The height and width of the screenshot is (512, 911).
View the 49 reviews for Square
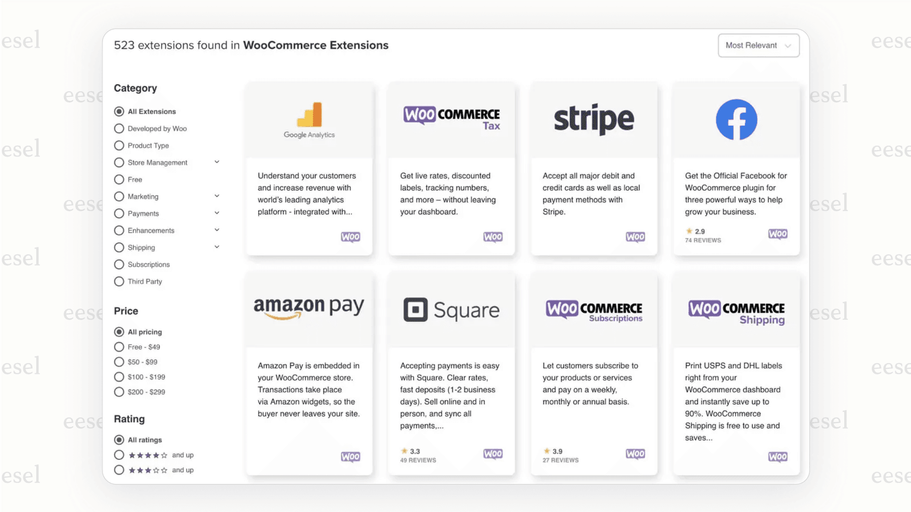418,460
